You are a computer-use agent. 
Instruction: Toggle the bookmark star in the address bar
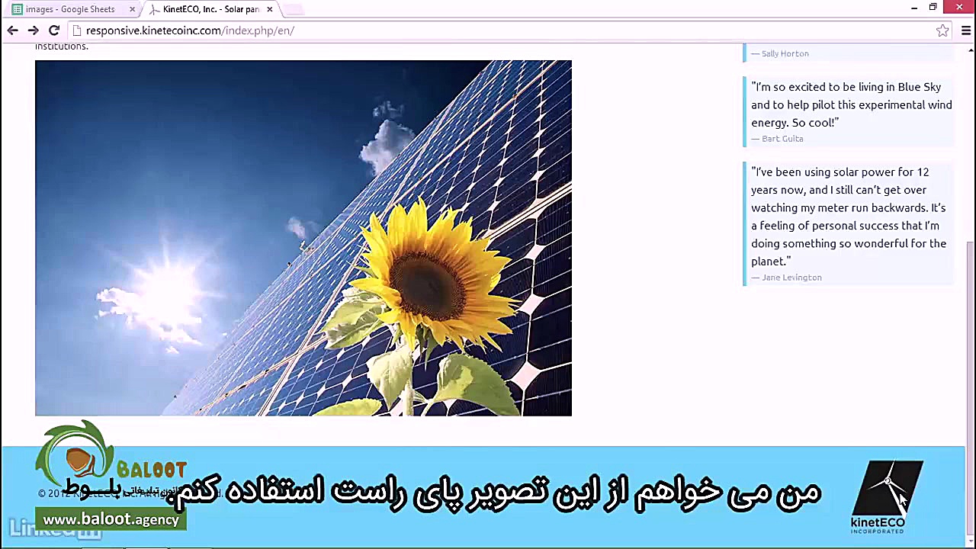coord(942,30)
